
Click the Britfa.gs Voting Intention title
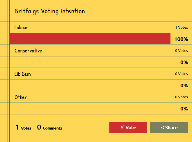point(50,12)
